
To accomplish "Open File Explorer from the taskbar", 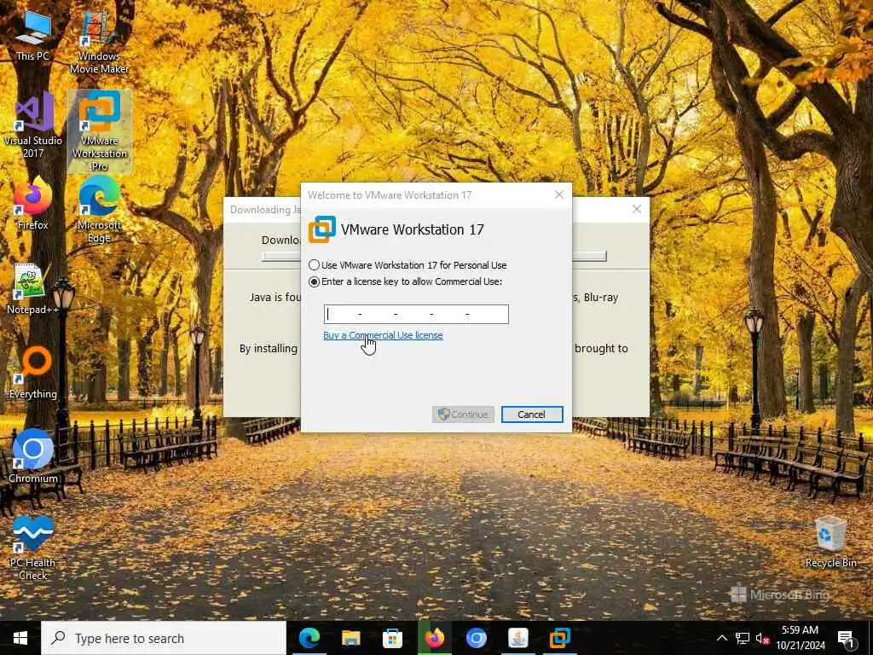I will coord(350,638).
